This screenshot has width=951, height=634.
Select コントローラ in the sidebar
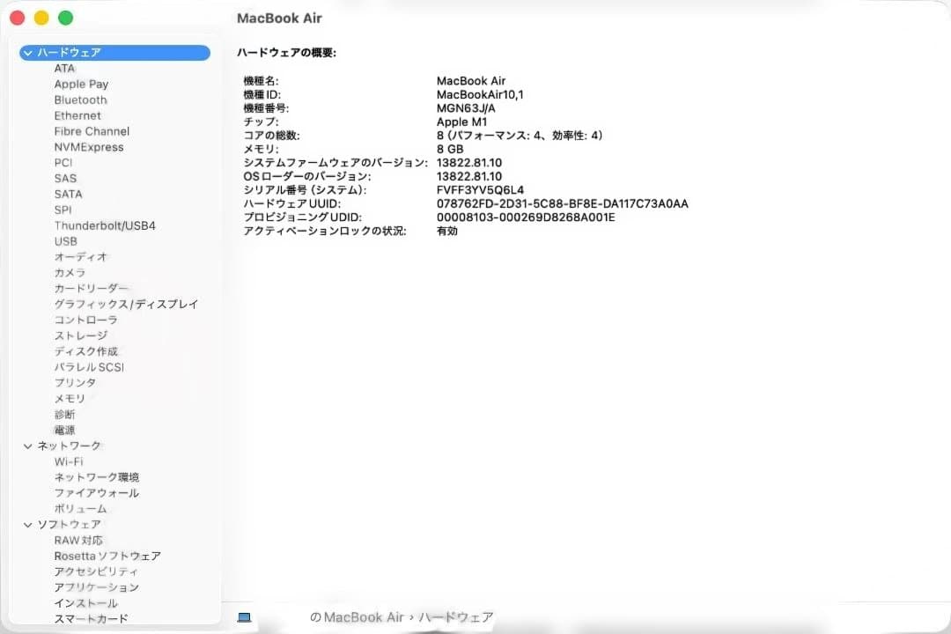point(85,321)
